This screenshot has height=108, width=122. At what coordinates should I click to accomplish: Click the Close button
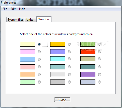(62, 100)
